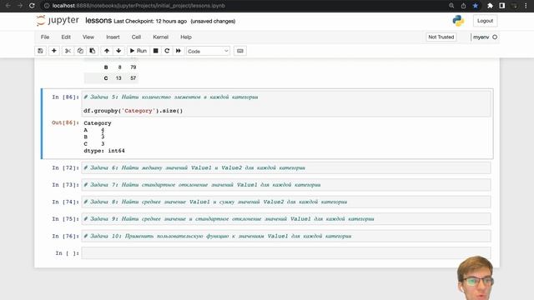Screen dimensions: 534x300
Task: Click the In [86] prompt label
Action: pyautogui.click(x=65, y=97)
